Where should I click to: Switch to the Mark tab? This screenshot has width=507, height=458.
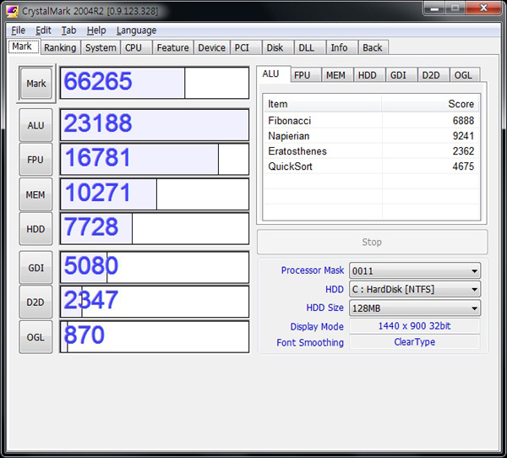[24, 47]
